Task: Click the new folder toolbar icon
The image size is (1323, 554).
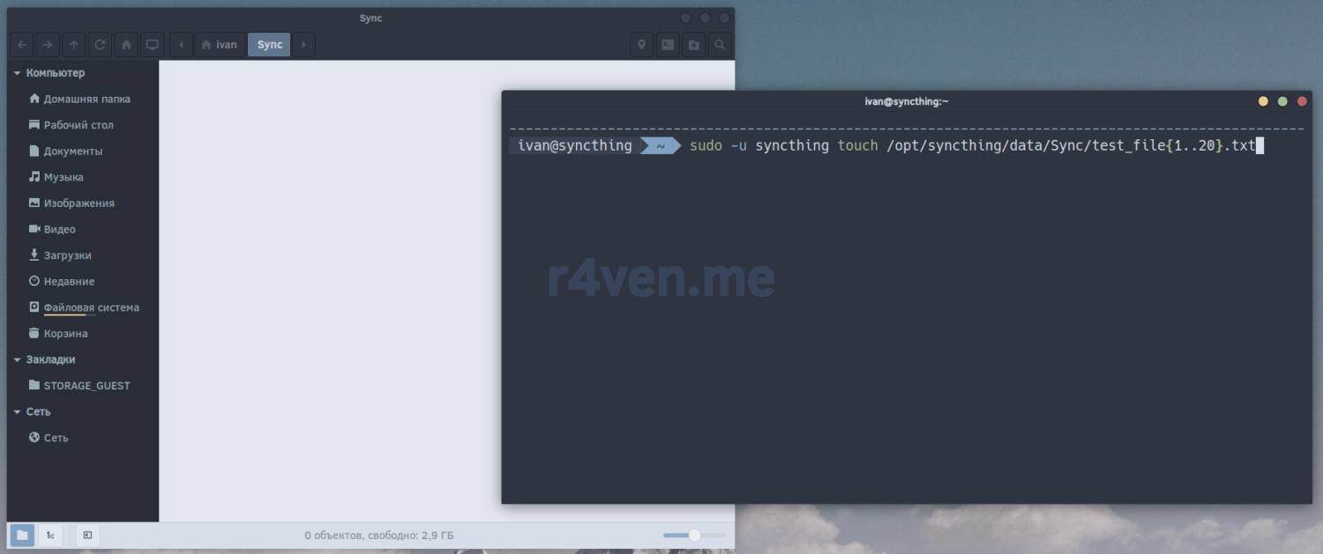Action: pyautogui.click(x=694, y=45)
